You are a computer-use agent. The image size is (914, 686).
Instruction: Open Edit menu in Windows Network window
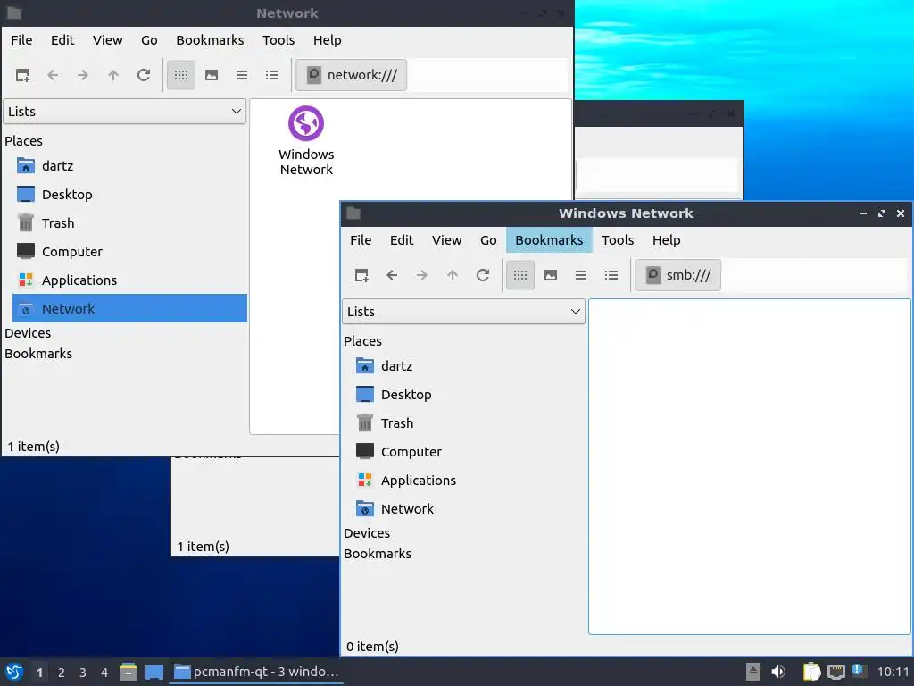[402, 239]
